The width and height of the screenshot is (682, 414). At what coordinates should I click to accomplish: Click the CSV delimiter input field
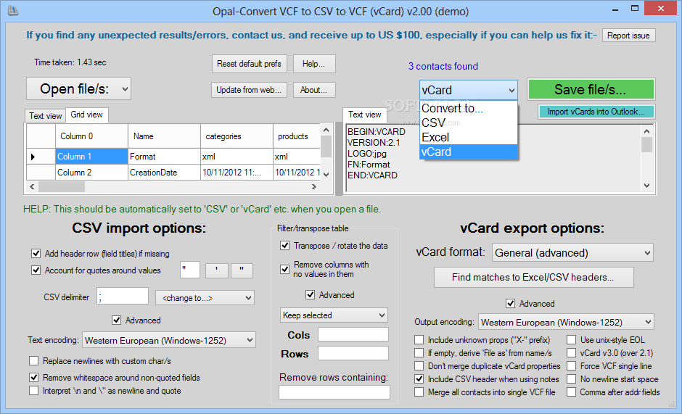(122, 296)
